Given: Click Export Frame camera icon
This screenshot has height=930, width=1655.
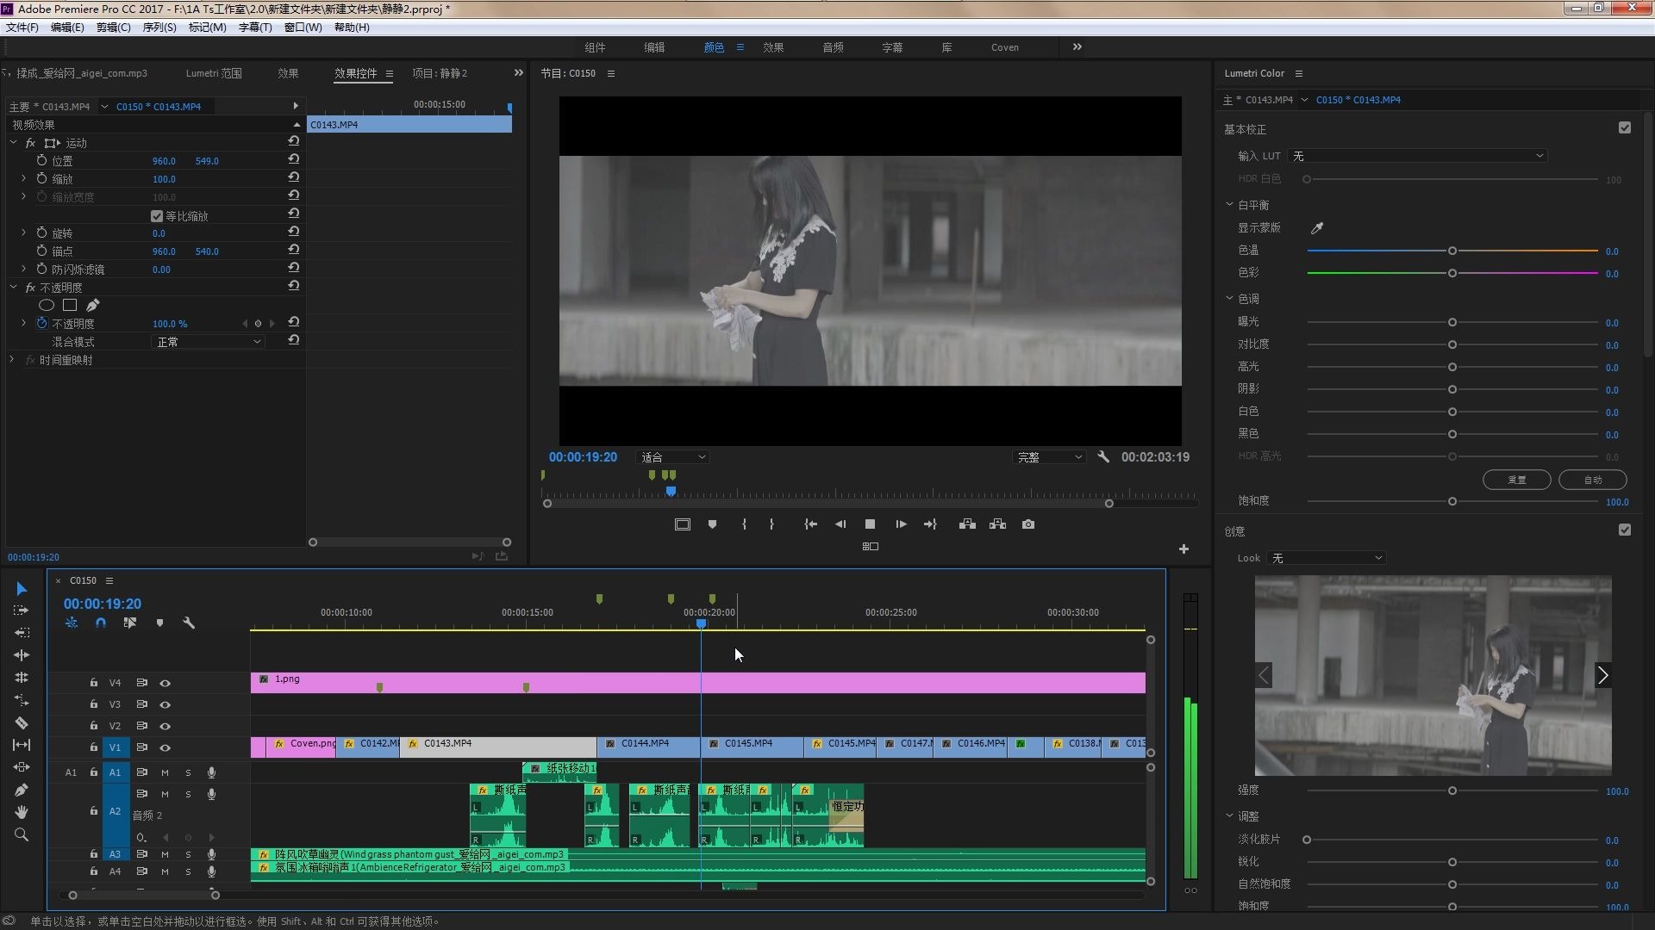Looking at the screenshot, I should pyautogui.click(x=1028, y=524).
